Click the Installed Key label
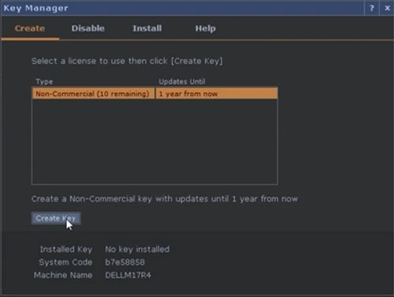This screenshot has width=394, height=297. (66, 249)
